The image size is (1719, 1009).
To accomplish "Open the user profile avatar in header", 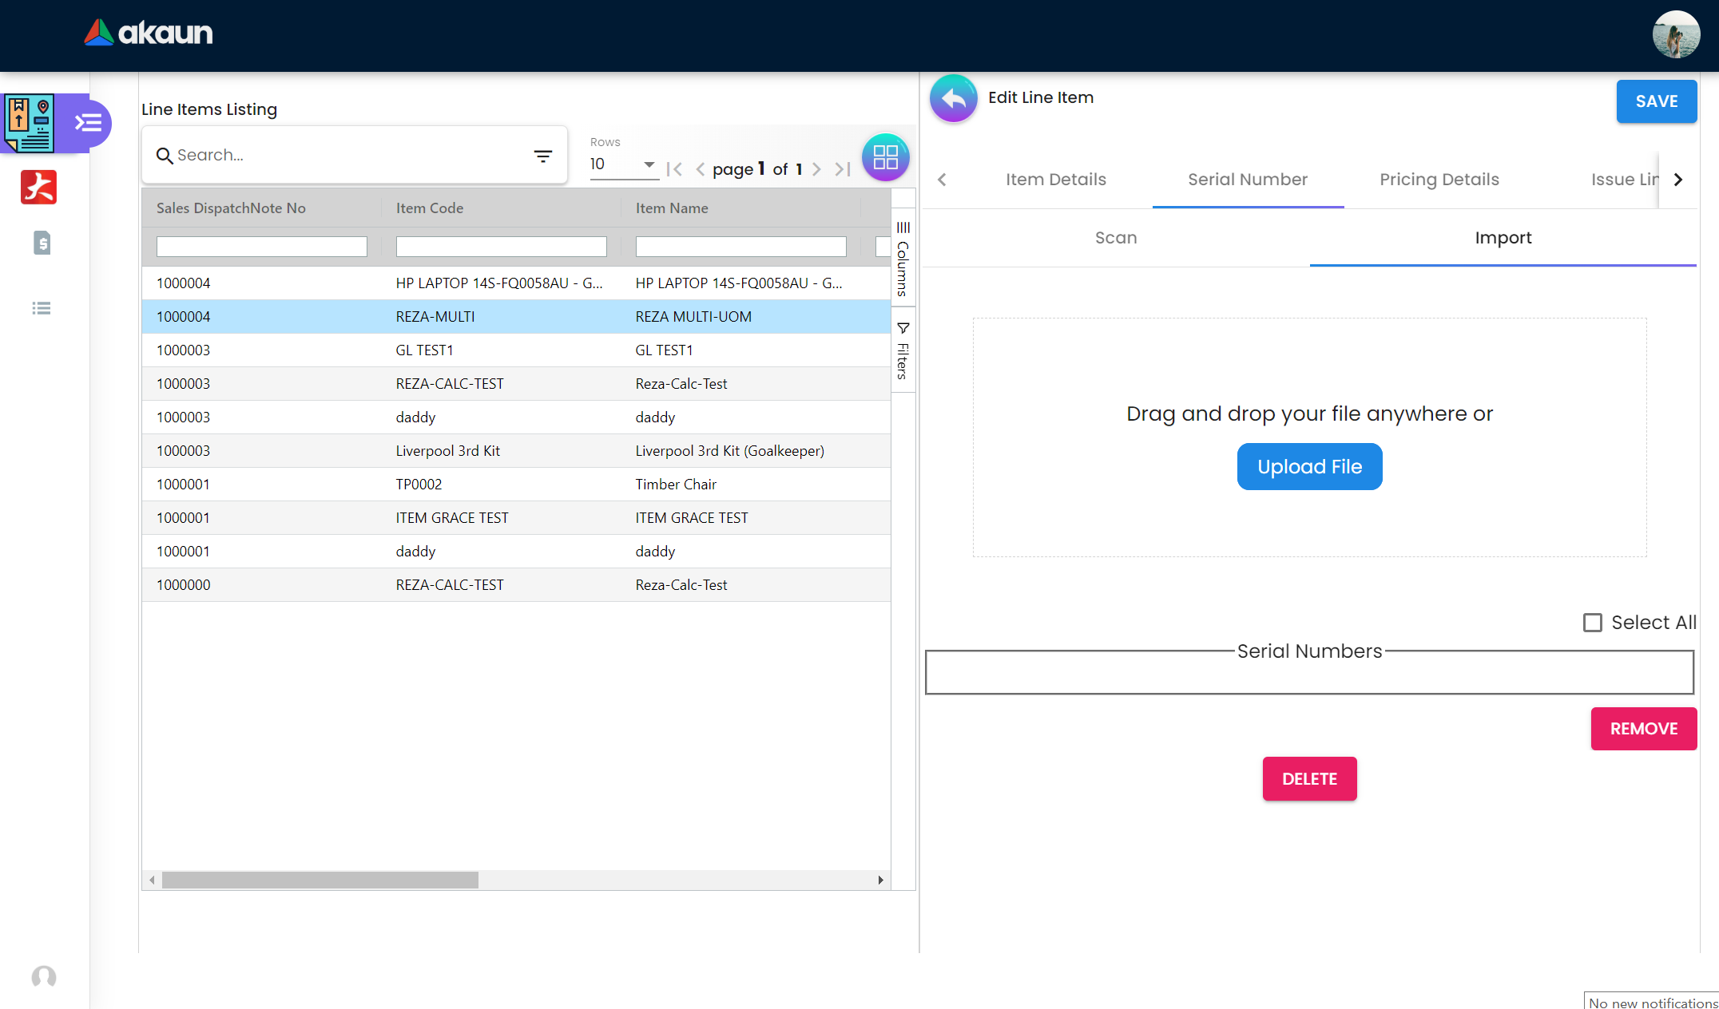I will [1676, 34].
